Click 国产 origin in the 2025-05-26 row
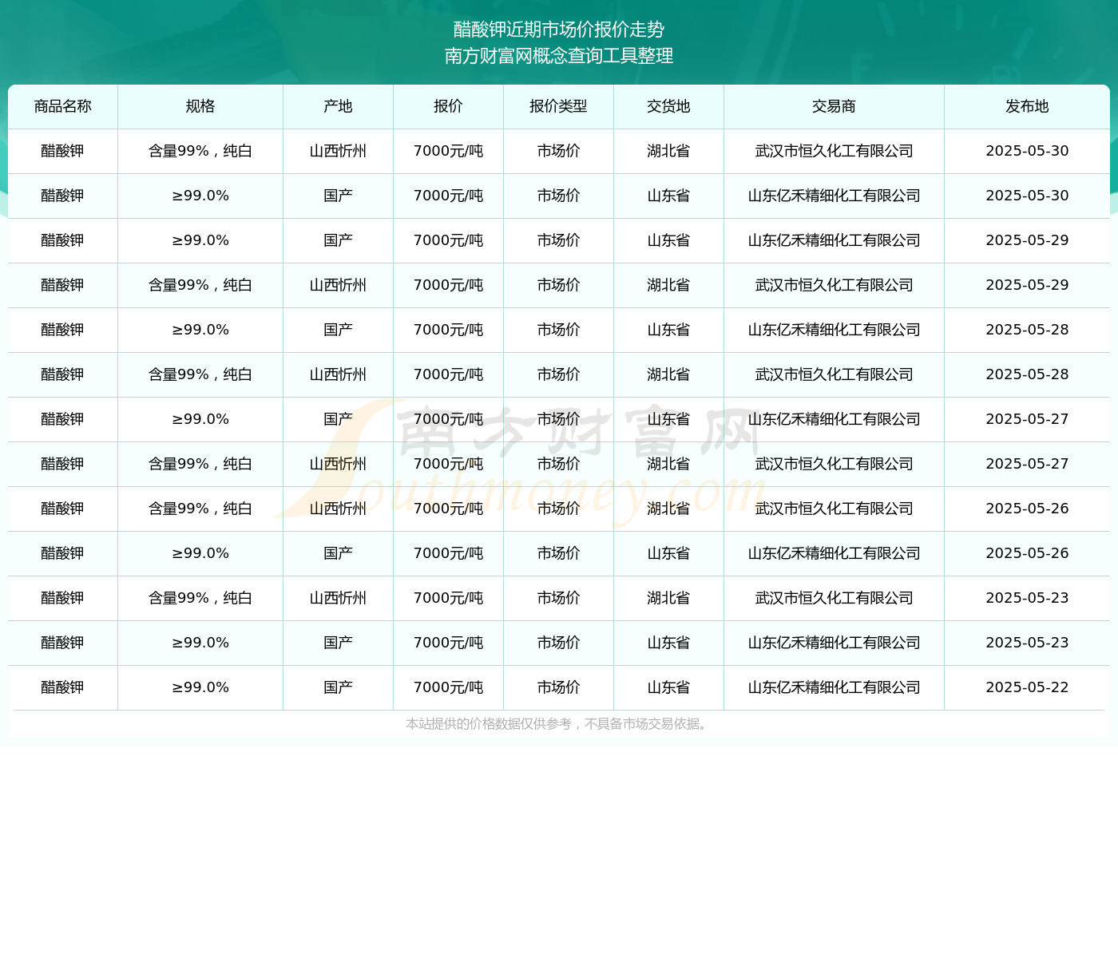Screen dimensions: 1118x962 click(339, 553)
